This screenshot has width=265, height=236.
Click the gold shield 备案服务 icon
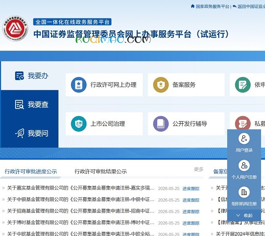pyautogui.click(x=161, y=85)
